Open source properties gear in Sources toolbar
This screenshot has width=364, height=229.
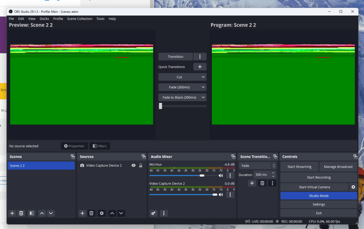coord(102,213)
